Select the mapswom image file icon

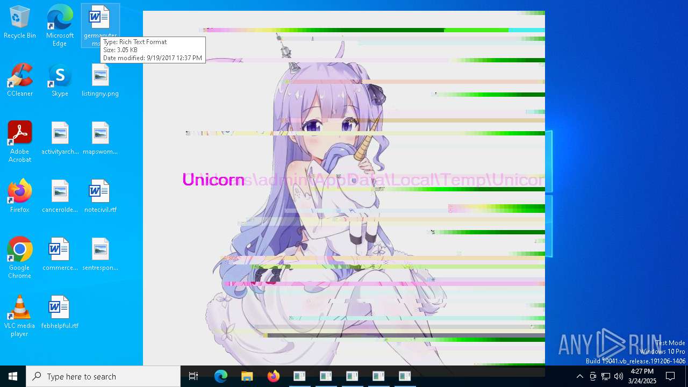click(100, 139)
